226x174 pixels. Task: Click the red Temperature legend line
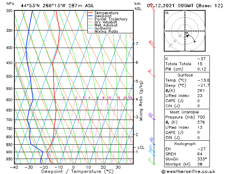point(90,13)
